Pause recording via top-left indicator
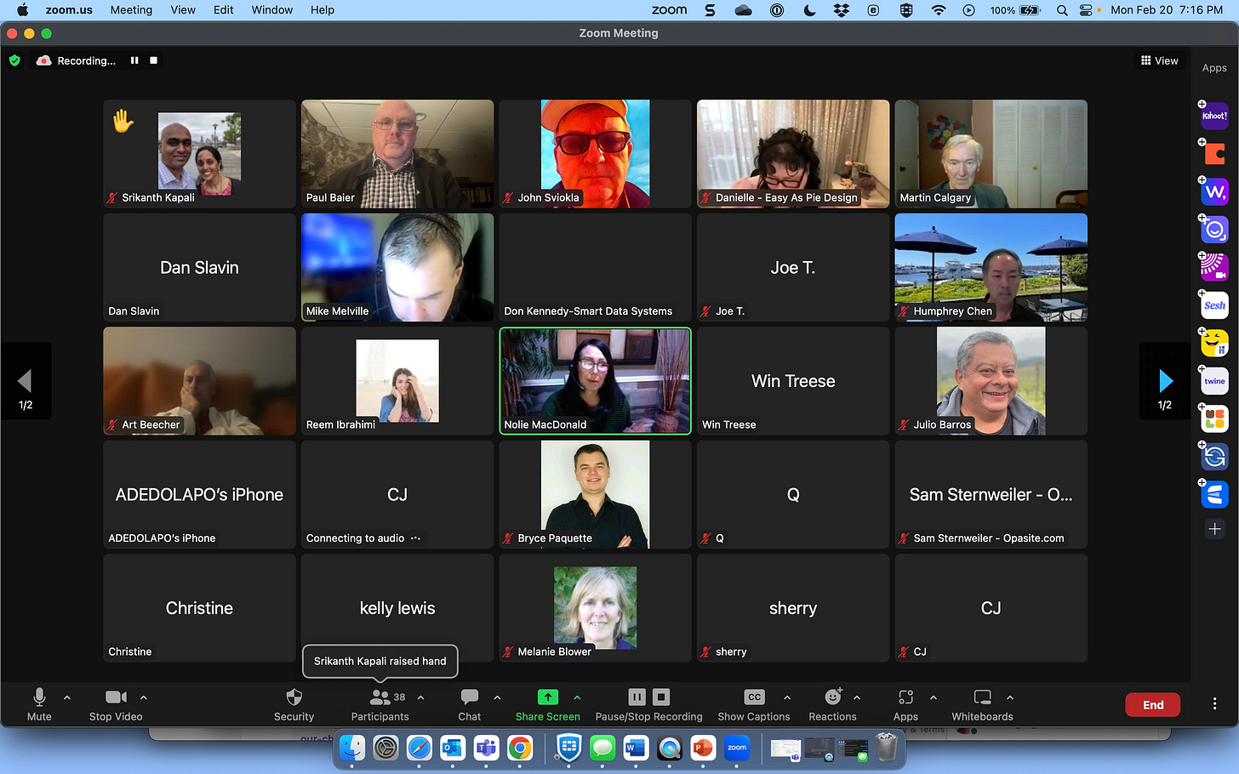The height and width of the screenshot is (774, 1239). coord(134,60)
